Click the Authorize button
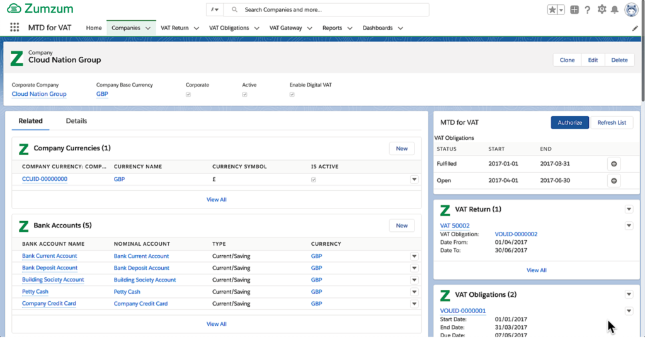This screenshot has height=339, width=645. [569, 123]
